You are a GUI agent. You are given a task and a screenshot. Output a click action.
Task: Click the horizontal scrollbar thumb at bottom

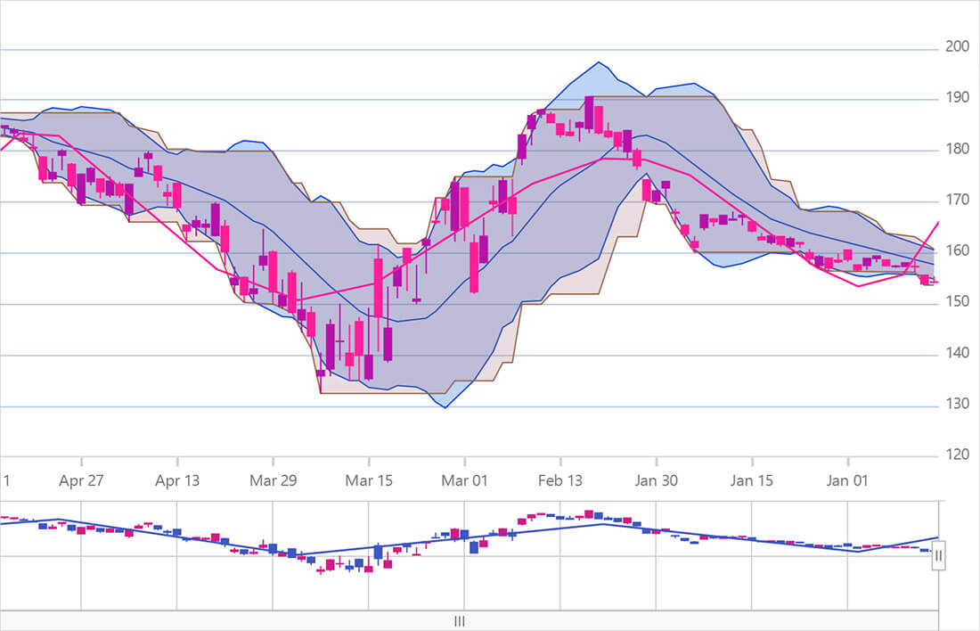click(x=460, y=621)
